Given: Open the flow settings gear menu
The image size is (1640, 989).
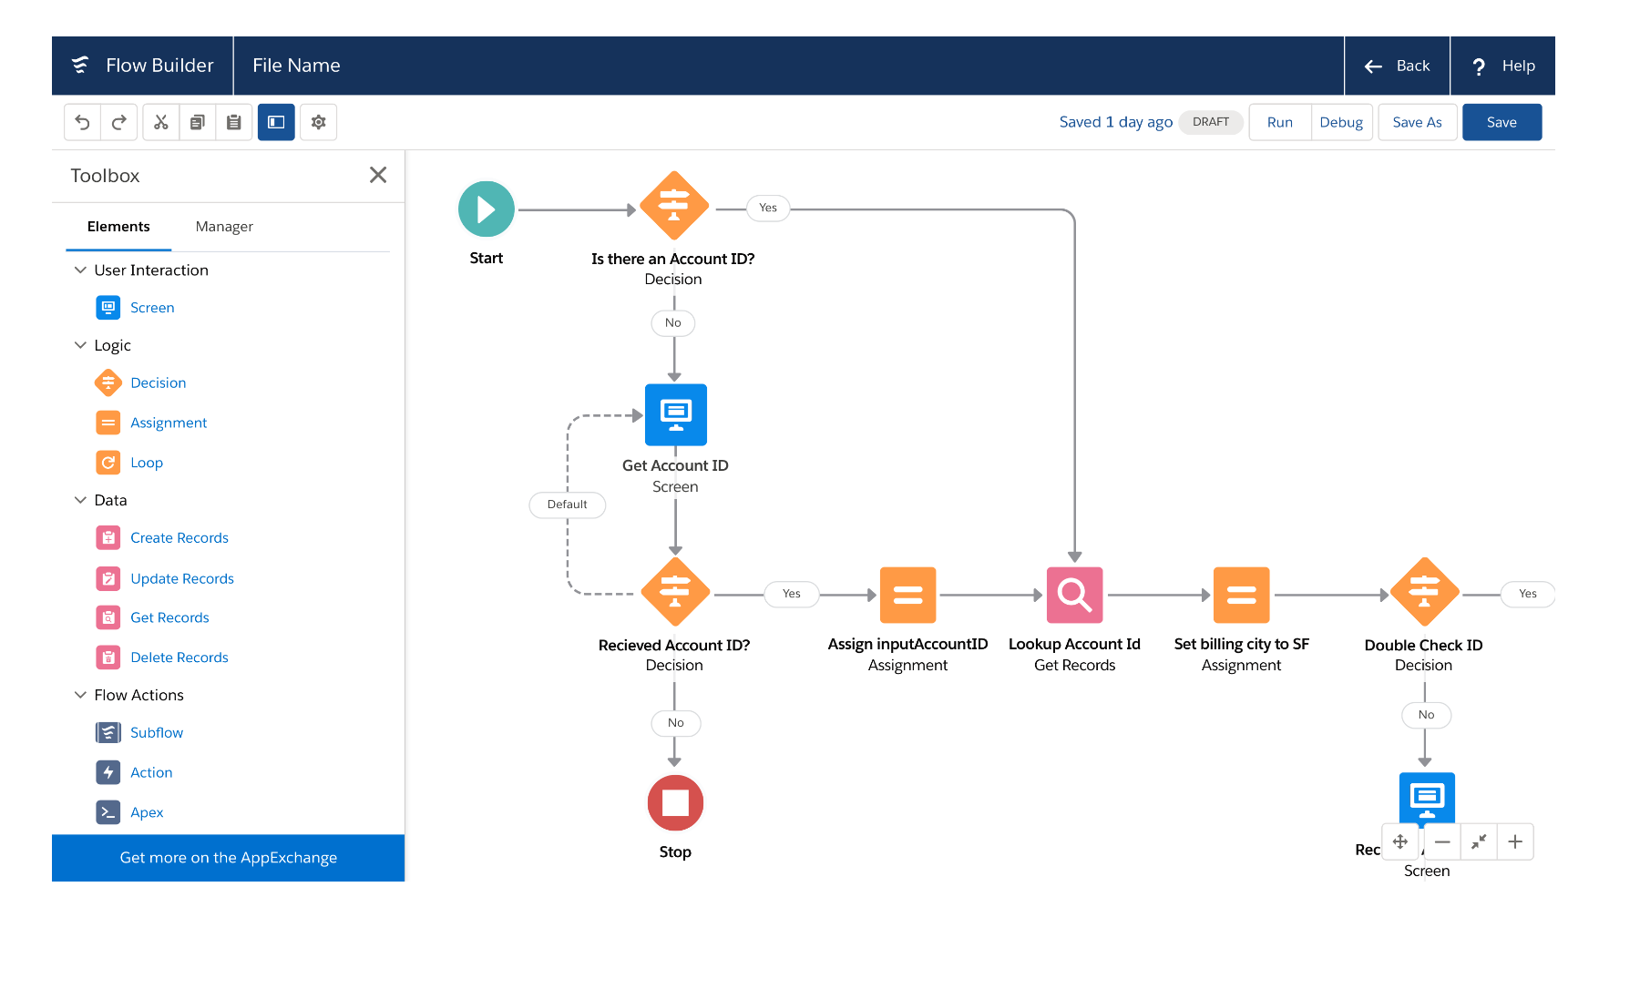Looking at the screenshot, I should click(318, 121).
